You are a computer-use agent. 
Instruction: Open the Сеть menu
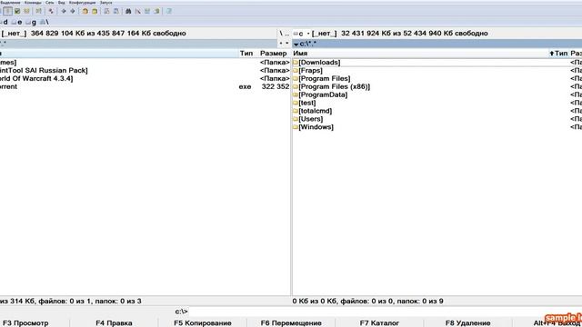click(x=49, y=3)
